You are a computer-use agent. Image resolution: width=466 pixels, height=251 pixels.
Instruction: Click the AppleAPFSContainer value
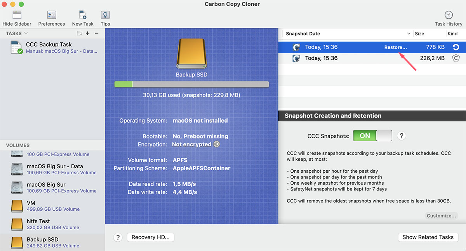click(x=202, y=168)
